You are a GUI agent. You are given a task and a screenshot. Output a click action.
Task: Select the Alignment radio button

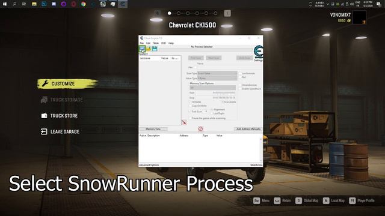[x=212, y=110]
